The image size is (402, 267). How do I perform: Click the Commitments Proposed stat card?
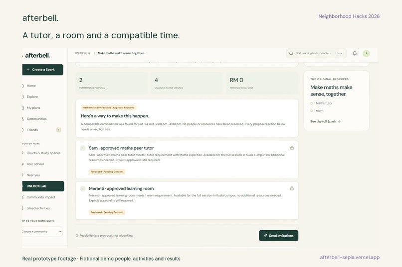coord(112,83)
